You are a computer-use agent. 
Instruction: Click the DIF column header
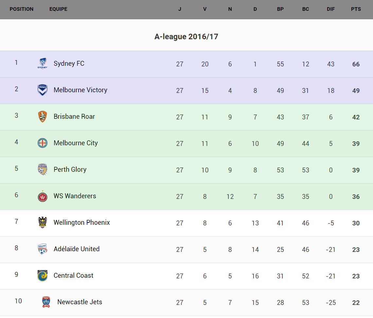tap(331, 9)
